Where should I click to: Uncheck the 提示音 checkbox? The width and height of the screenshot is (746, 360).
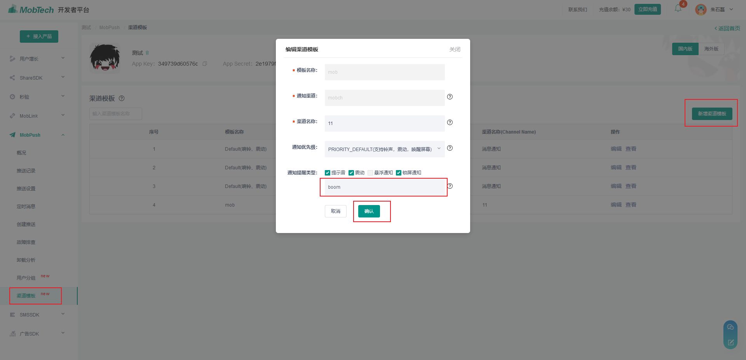pos(328,173)
